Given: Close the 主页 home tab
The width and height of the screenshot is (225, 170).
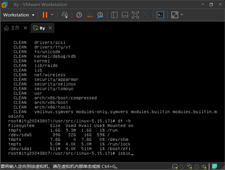Looking at the screenshot, I should click(25, 28).
